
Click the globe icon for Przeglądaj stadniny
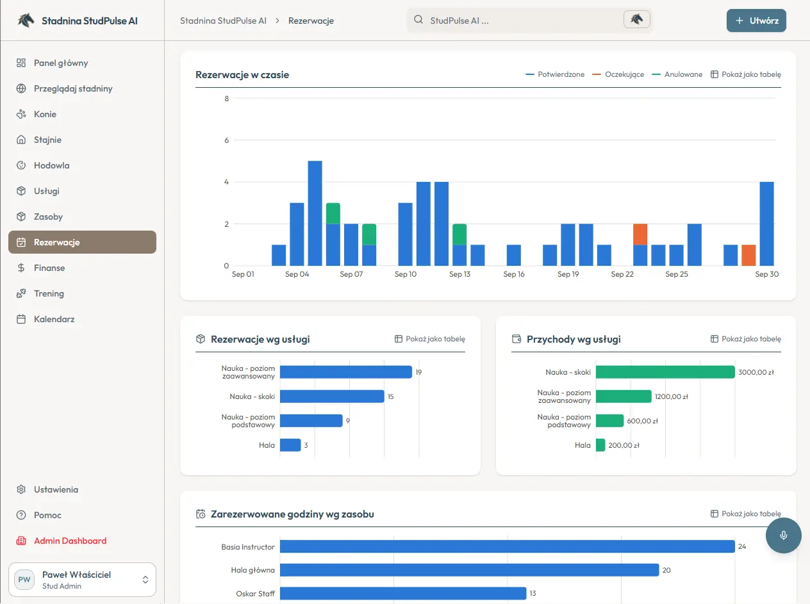tap(21, 88)
